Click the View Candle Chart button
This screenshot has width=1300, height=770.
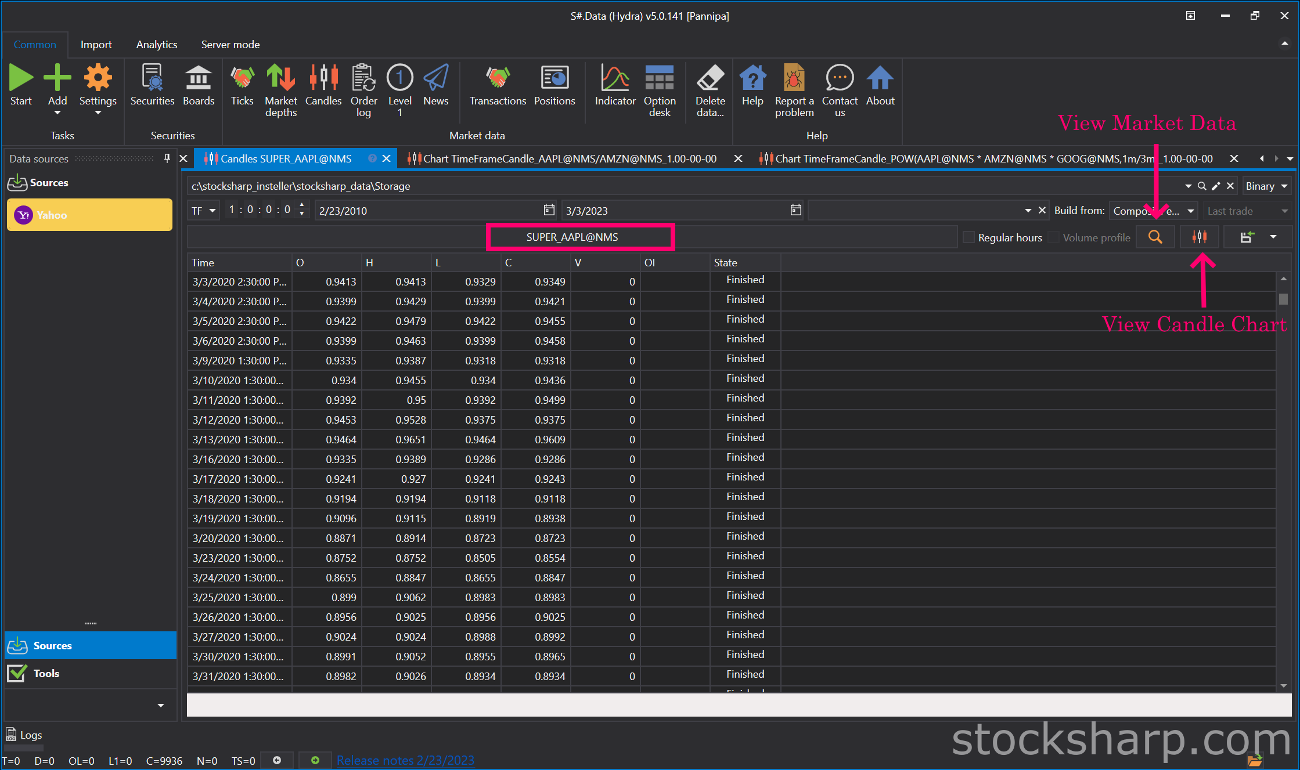click(1199, 237)
